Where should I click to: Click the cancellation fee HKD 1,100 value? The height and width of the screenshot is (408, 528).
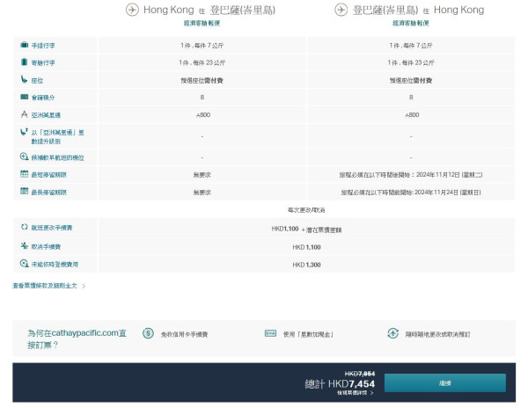[306, 247]
